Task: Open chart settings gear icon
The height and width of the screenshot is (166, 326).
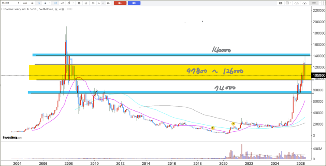Action: [79, 3]
